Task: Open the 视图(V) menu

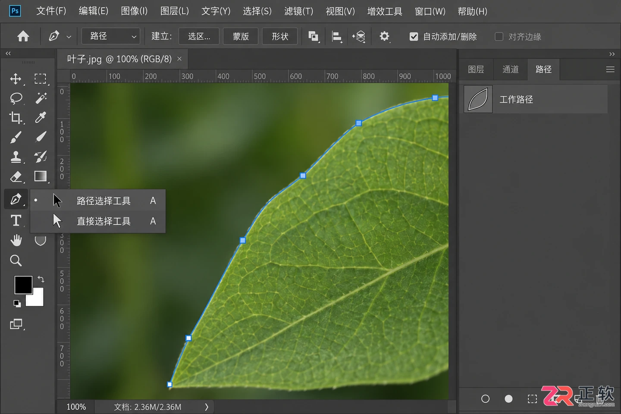Action: [x=340, y=11]
